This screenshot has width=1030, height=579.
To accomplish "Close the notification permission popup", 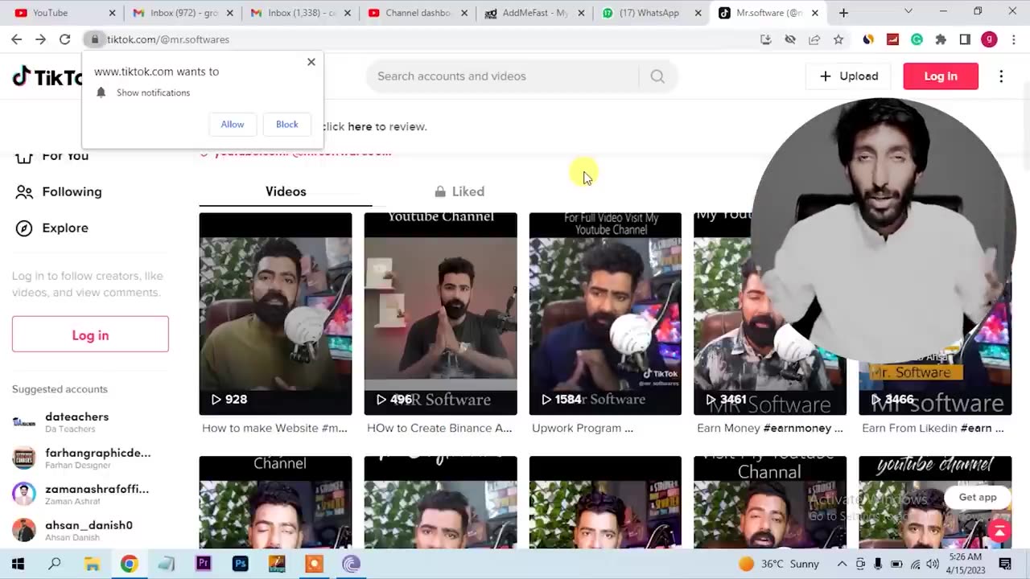I will [x=311, y=62].
